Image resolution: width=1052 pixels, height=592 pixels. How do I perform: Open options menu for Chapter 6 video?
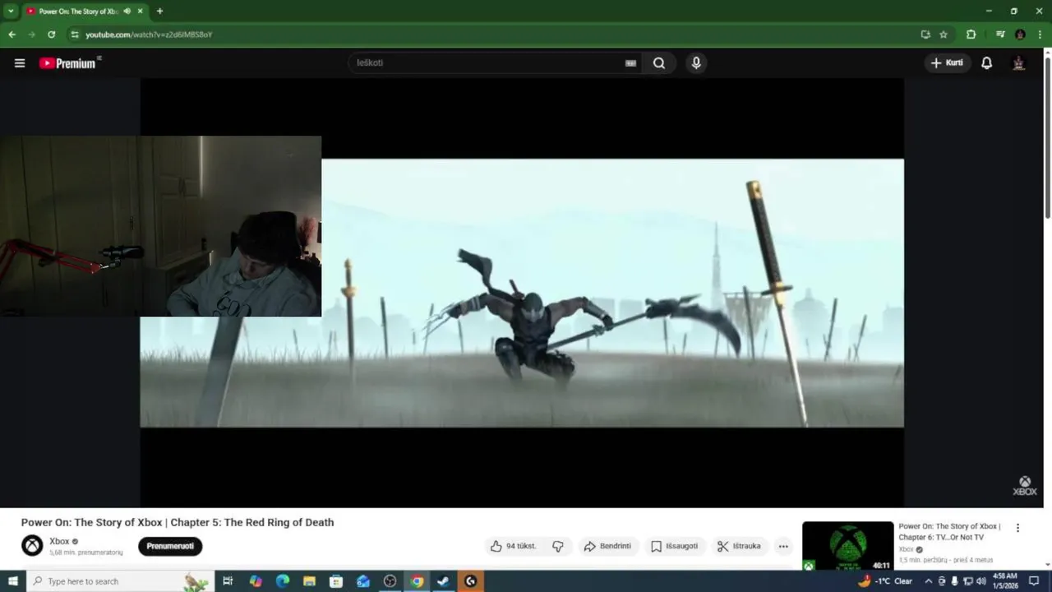(1017, 528)
